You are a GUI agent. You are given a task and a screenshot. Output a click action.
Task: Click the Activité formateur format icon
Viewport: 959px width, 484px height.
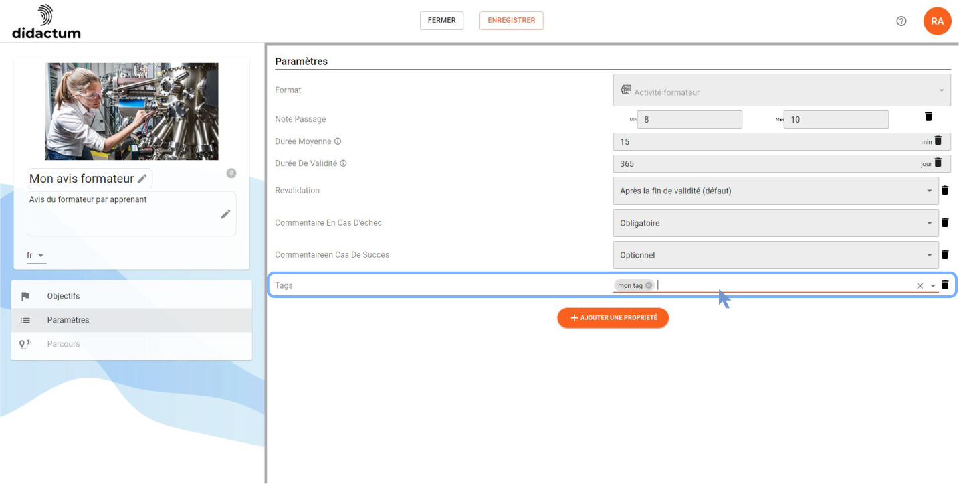click(626, 90)
